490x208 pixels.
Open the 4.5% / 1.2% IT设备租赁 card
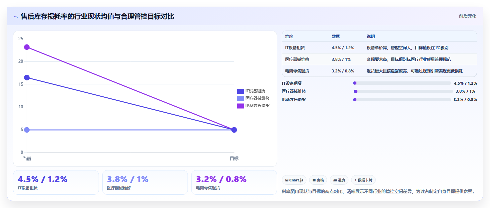point(56,182)
